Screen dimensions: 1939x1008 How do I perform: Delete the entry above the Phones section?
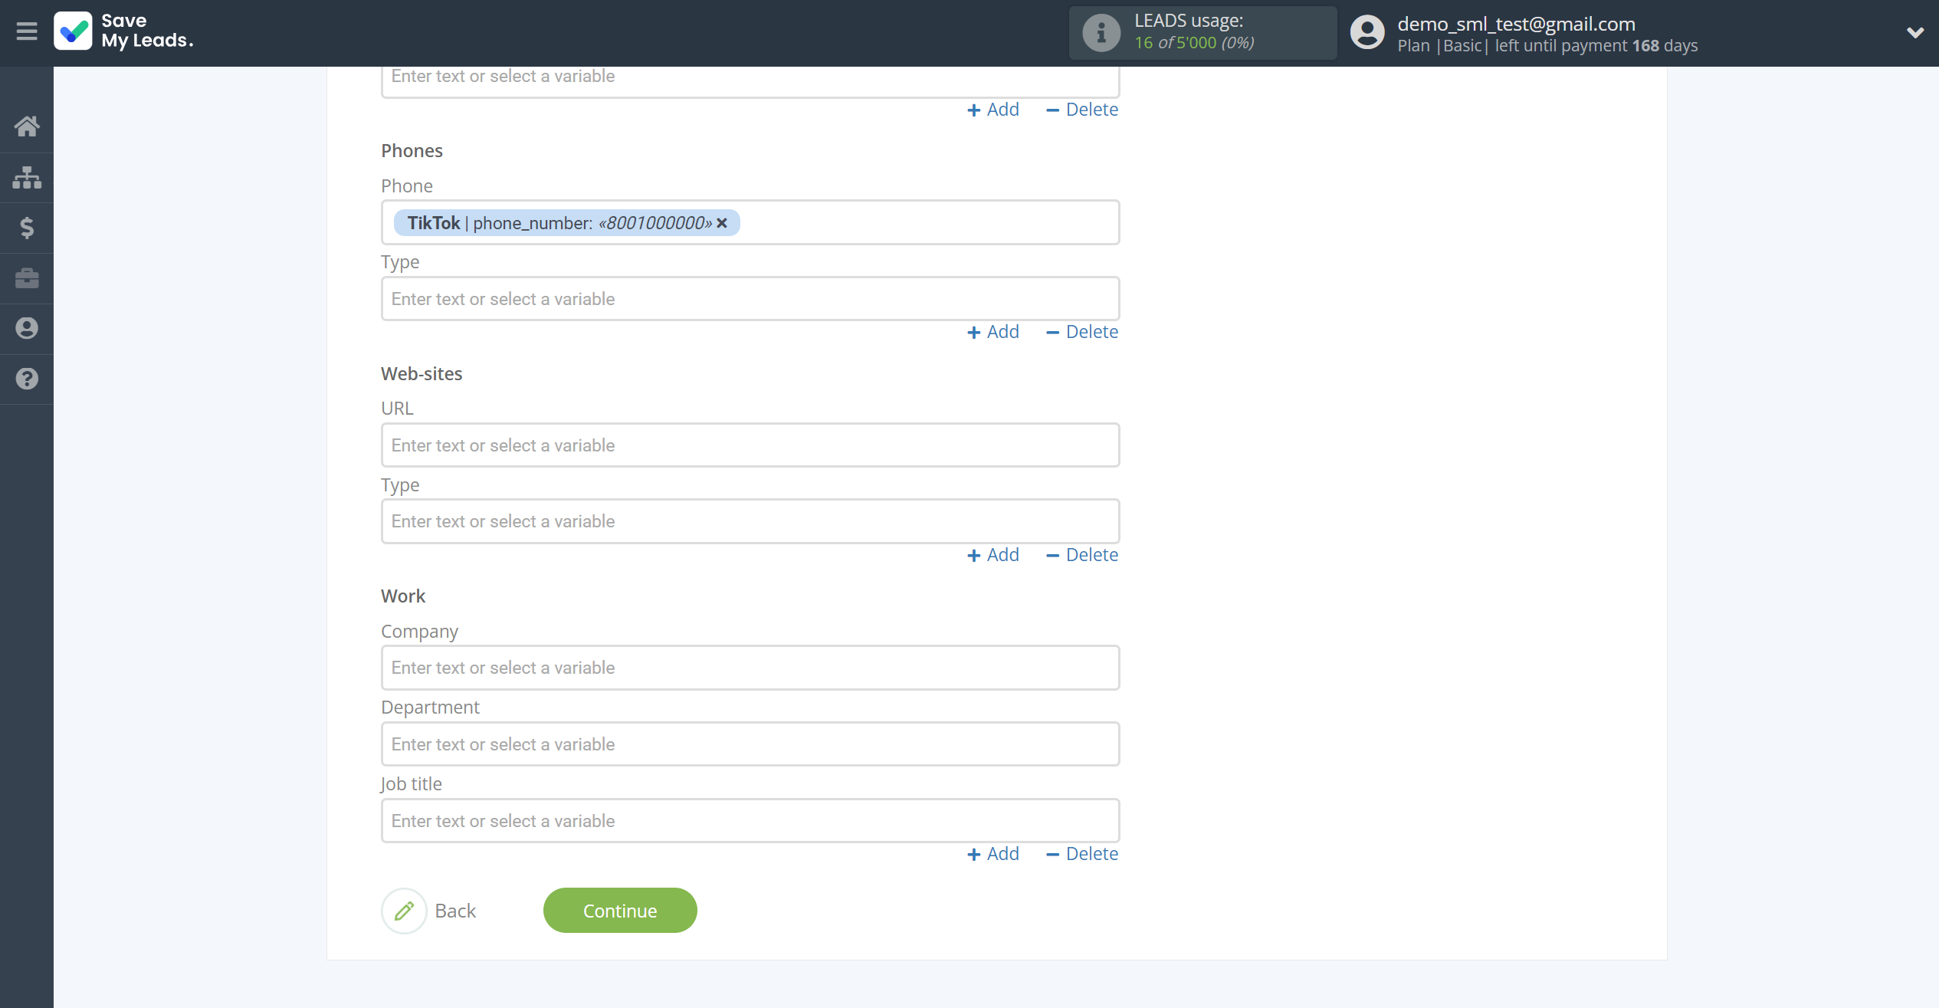[1082, 110]
